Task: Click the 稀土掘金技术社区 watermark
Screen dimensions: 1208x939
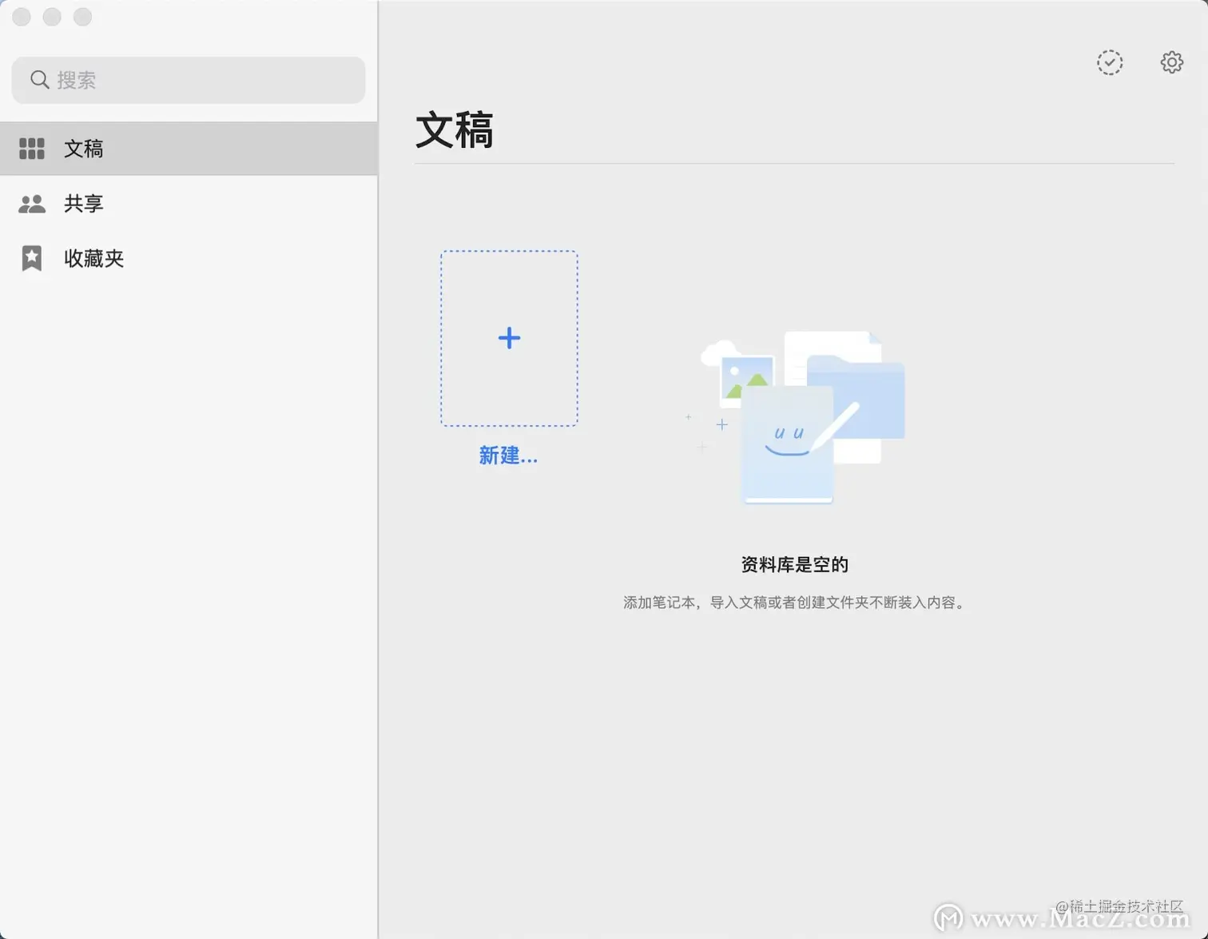Action: [1119, 905]
